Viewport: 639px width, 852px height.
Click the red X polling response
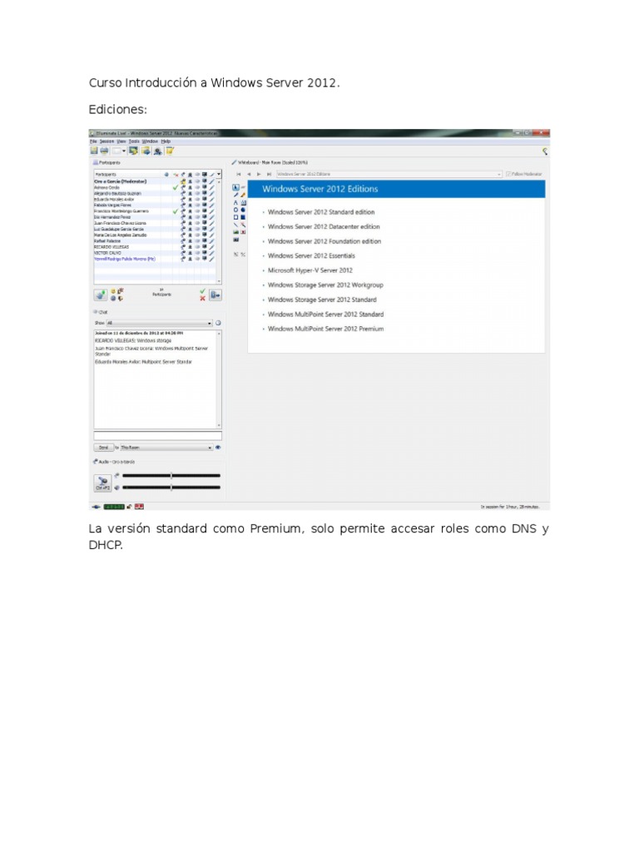(202, 298)
